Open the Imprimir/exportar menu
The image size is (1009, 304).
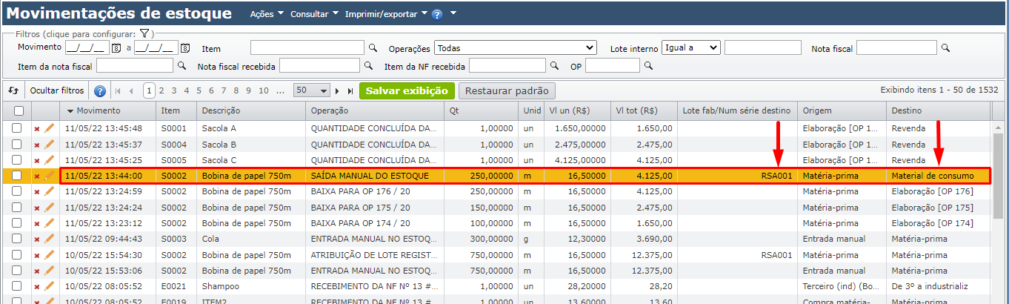(x=386, y=14)
